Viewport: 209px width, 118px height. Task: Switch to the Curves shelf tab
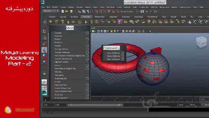(63, 17)
